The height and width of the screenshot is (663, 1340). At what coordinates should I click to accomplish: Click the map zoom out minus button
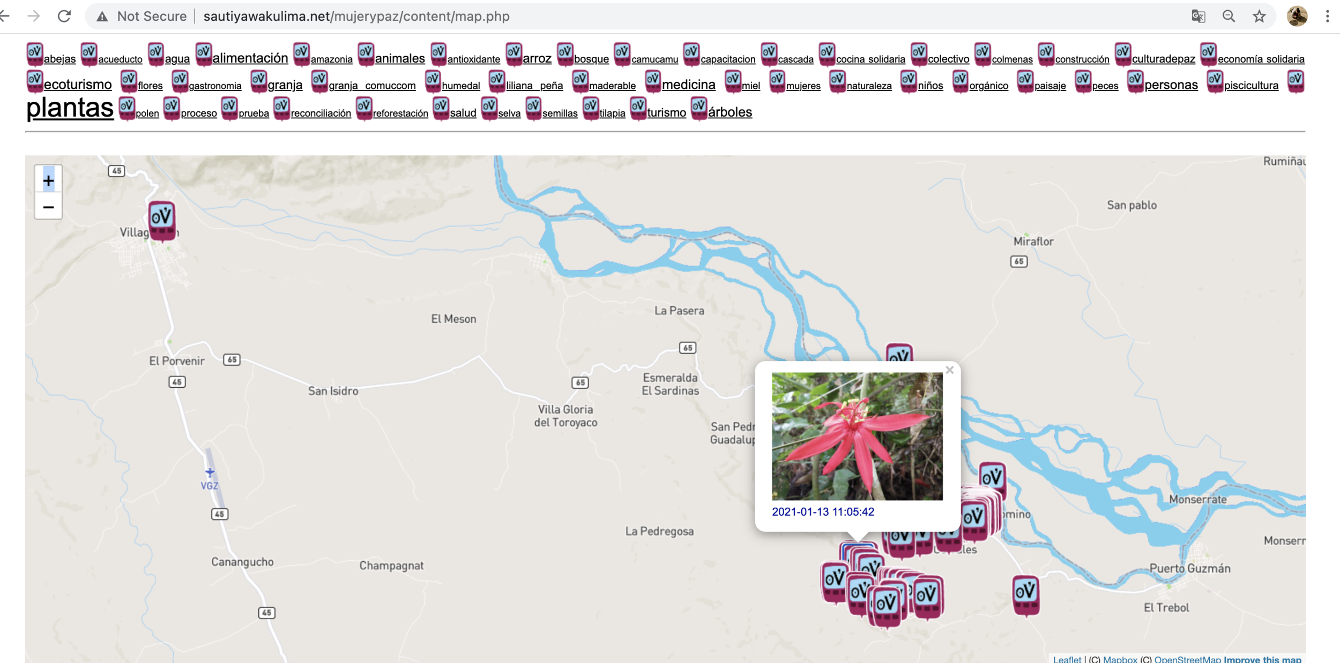[x=48, y=207]
